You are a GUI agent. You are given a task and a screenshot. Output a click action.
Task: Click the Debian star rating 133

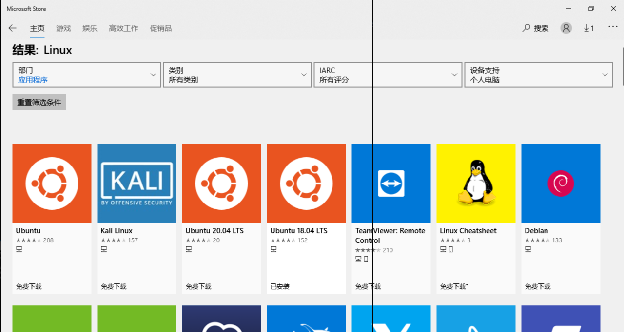pos(543,240)
